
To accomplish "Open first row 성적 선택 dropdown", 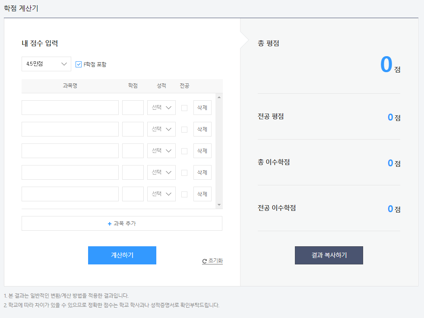I will coord(161,108).
